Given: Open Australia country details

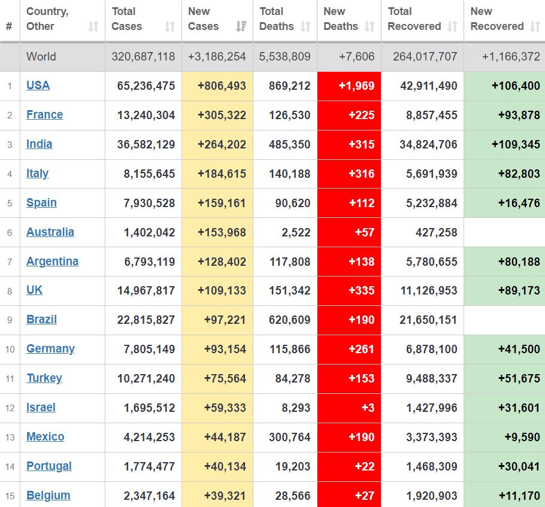Looking at the screenshot, I should [x=50, y=232].
